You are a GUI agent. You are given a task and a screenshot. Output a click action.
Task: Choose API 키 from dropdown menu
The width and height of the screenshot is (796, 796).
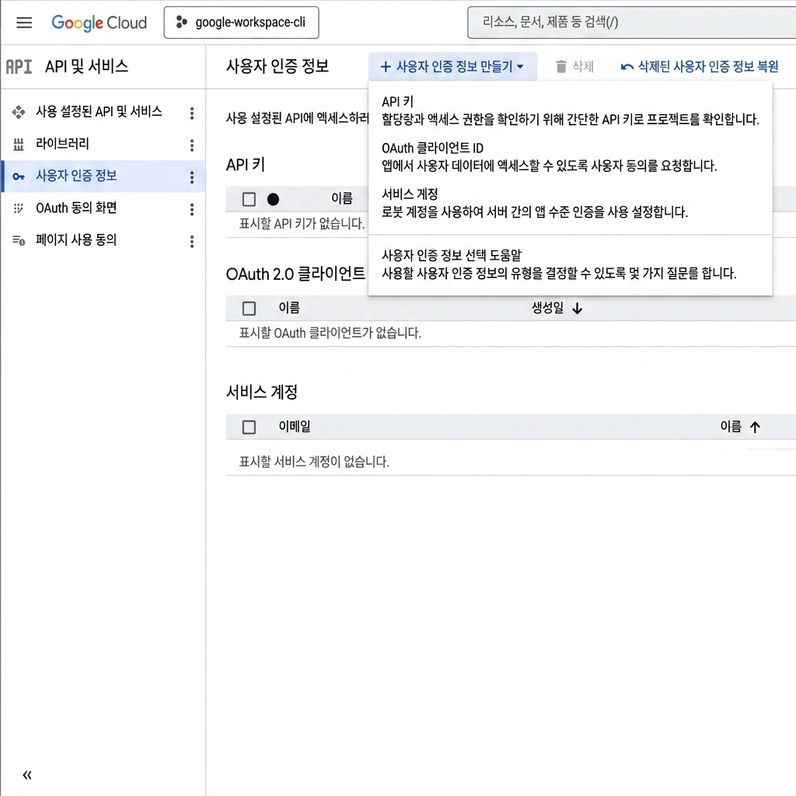(x=570, y=110)
